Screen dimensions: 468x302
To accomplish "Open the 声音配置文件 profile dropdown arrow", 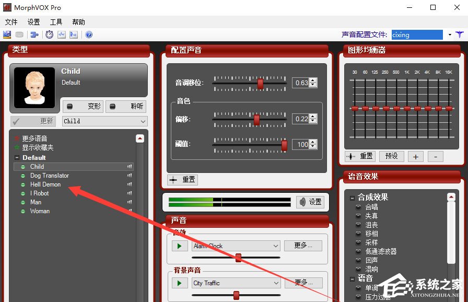I will coord(450,35).
